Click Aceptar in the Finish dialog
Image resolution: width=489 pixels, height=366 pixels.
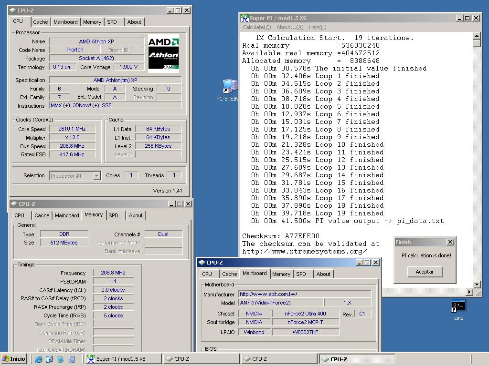(425, 272)
